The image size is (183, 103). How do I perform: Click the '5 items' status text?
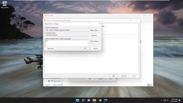47,85
